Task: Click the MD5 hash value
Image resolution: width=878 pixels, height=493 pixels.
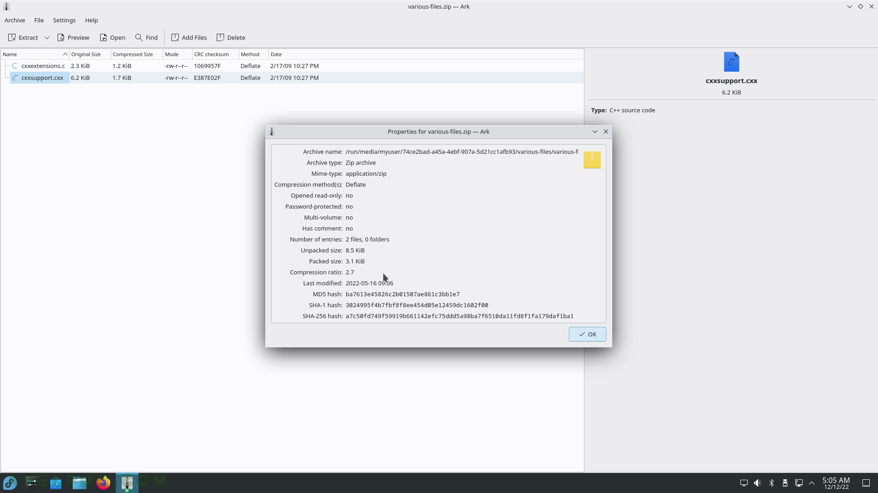Action: point(402,294)
